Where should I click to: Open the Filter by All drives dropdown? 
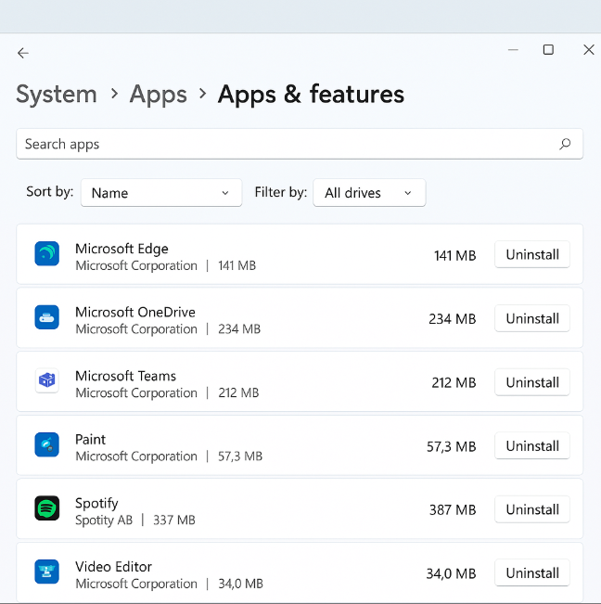(369, 193)
